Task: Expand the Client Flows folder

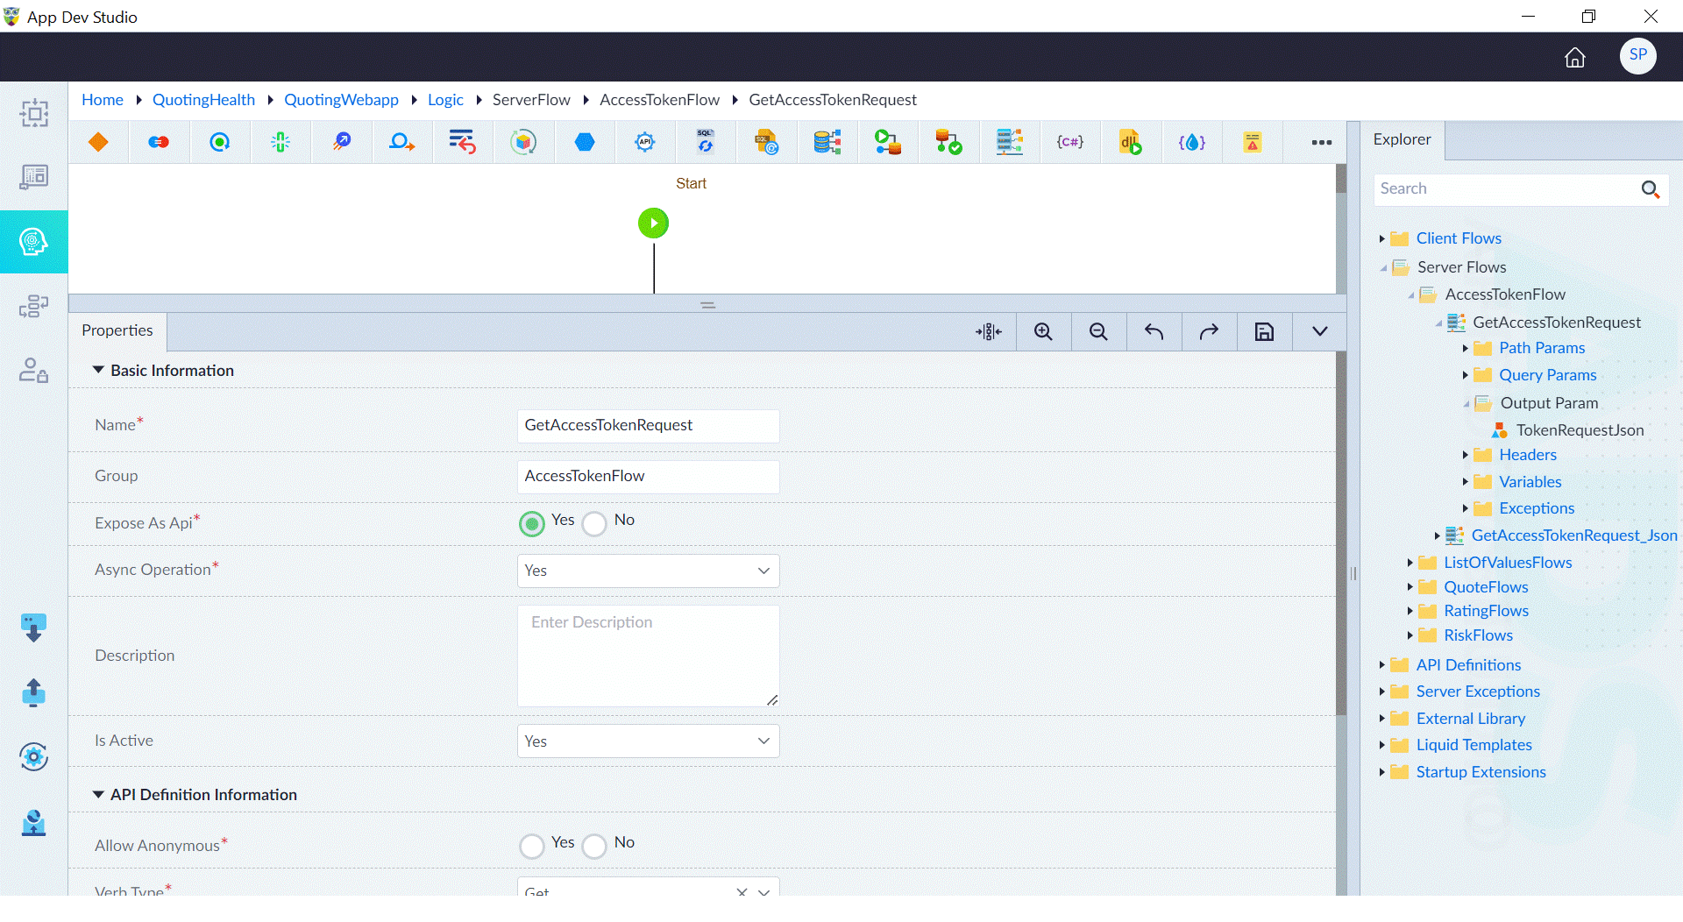Action: click(1381, 238)
